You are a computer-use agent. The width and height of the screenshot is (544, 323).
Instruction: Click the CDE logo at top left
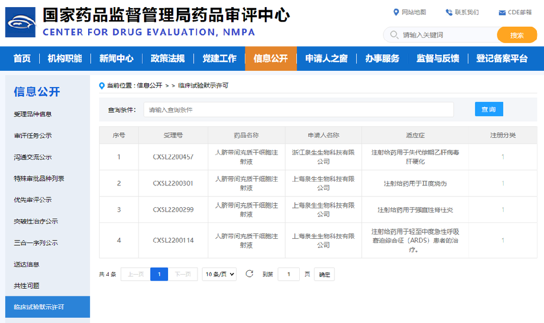[21, 22]
